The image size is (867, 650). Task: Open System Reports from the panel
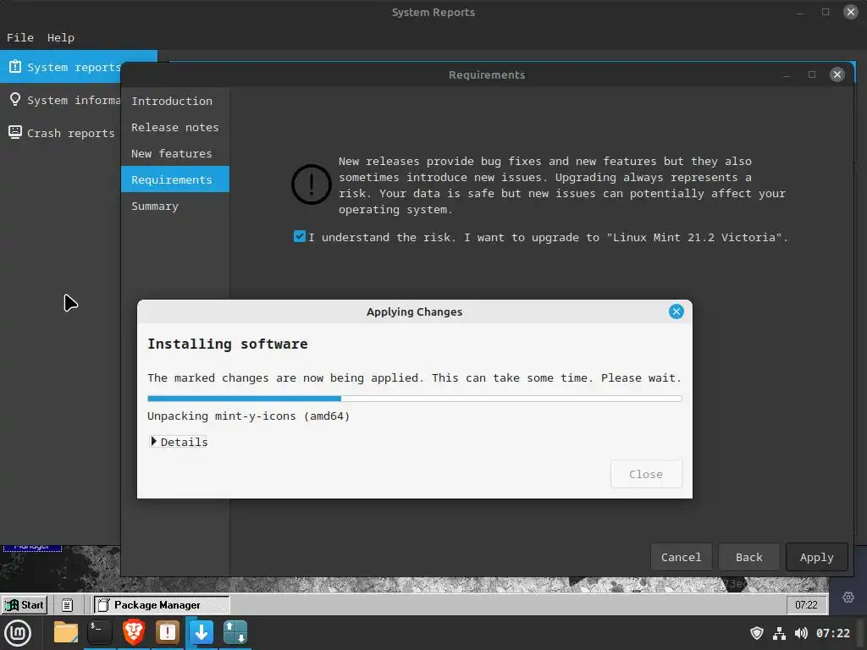click(167, 632)
